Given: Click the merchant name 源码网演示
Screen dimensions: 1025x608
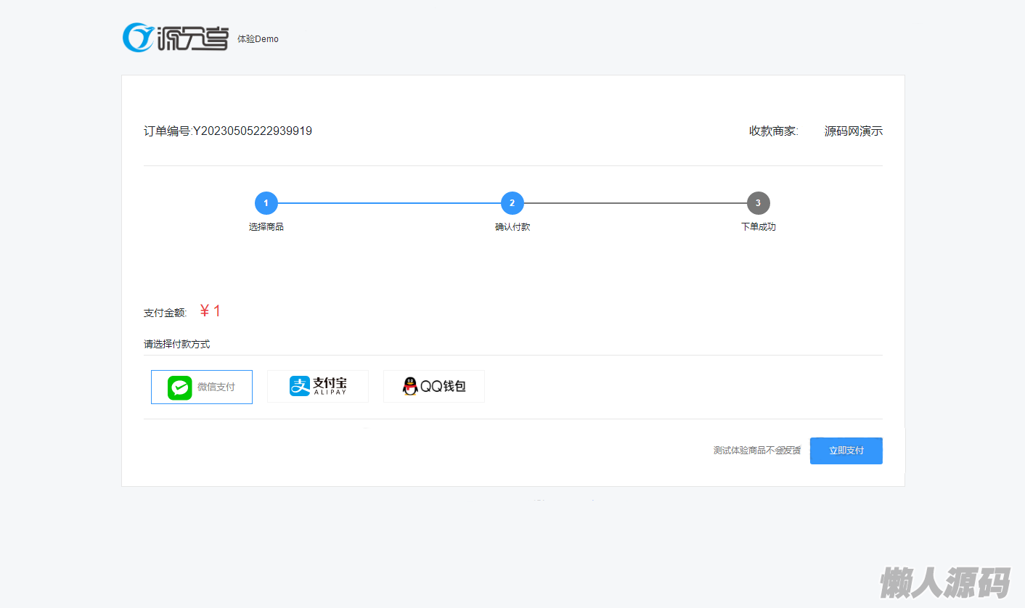Looking at the screenshot, I should coord(853,131).
